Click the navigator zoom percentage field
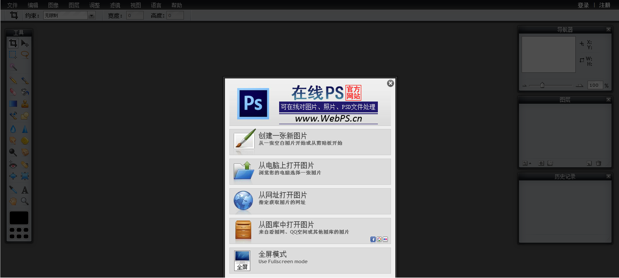Viewport: 619px width, 278px height. click(595, 85)
